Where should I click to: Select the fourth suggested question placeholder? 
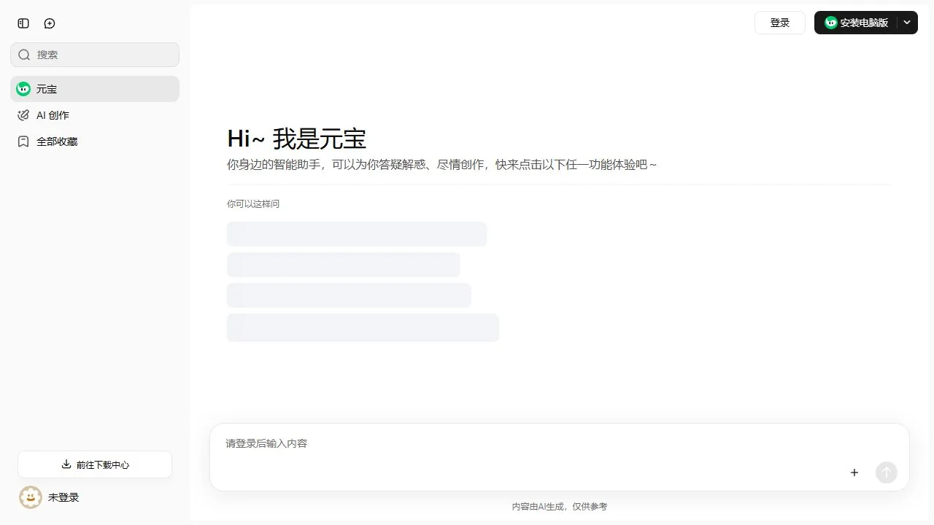[x=363, y=327]
